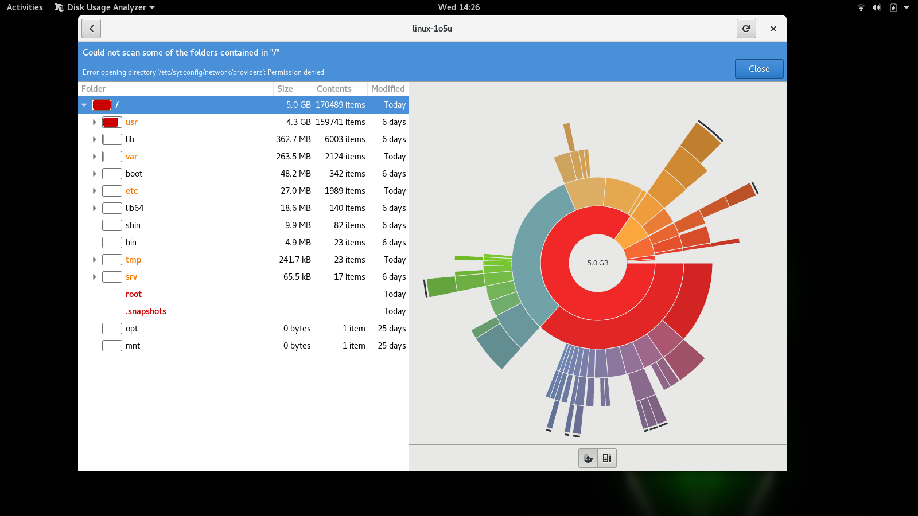
Task: Click the back arrow button
Action: pyautogui.click(x=91, y=29)
